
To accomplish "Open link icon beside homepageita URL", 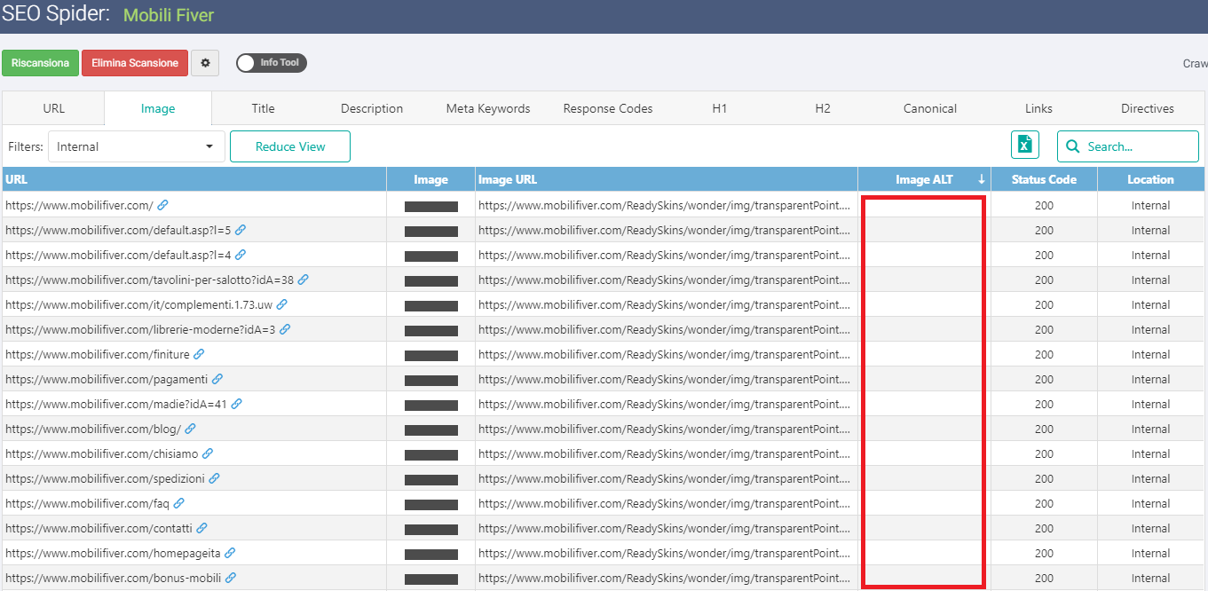I will (230, 553).
